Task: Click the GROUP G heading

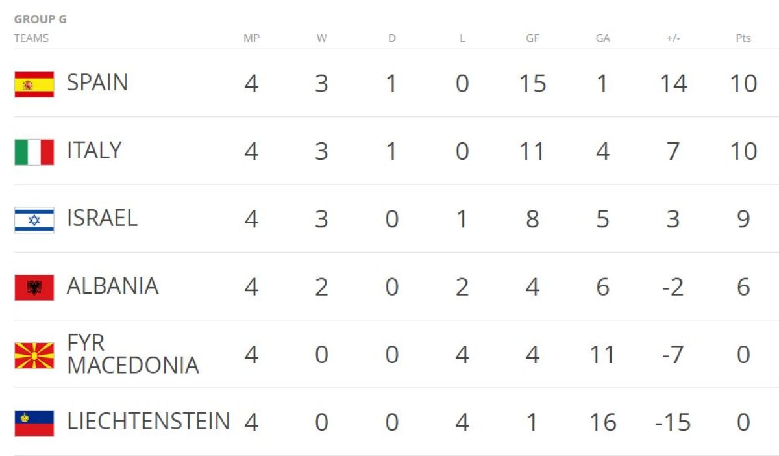Action: point(40,19)
